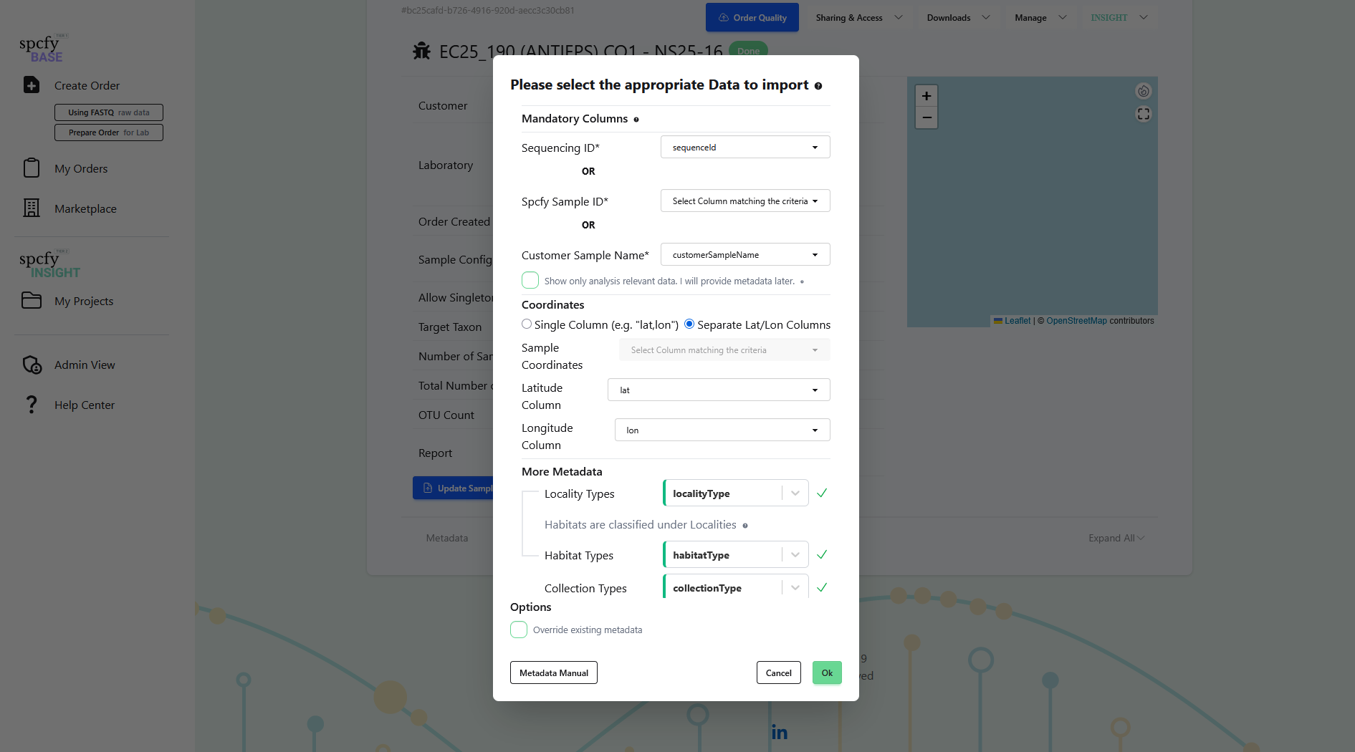The width and height of the screenshot is (1355, 752).
Task: Click the LinkedIn icon at page bottom
Action: (780, 732)
